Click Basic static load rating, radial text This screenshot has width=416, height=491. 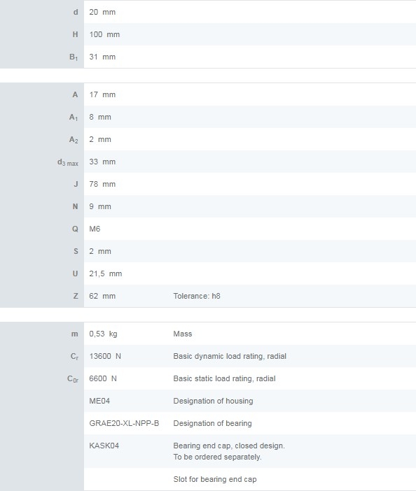tap(224, 378)
